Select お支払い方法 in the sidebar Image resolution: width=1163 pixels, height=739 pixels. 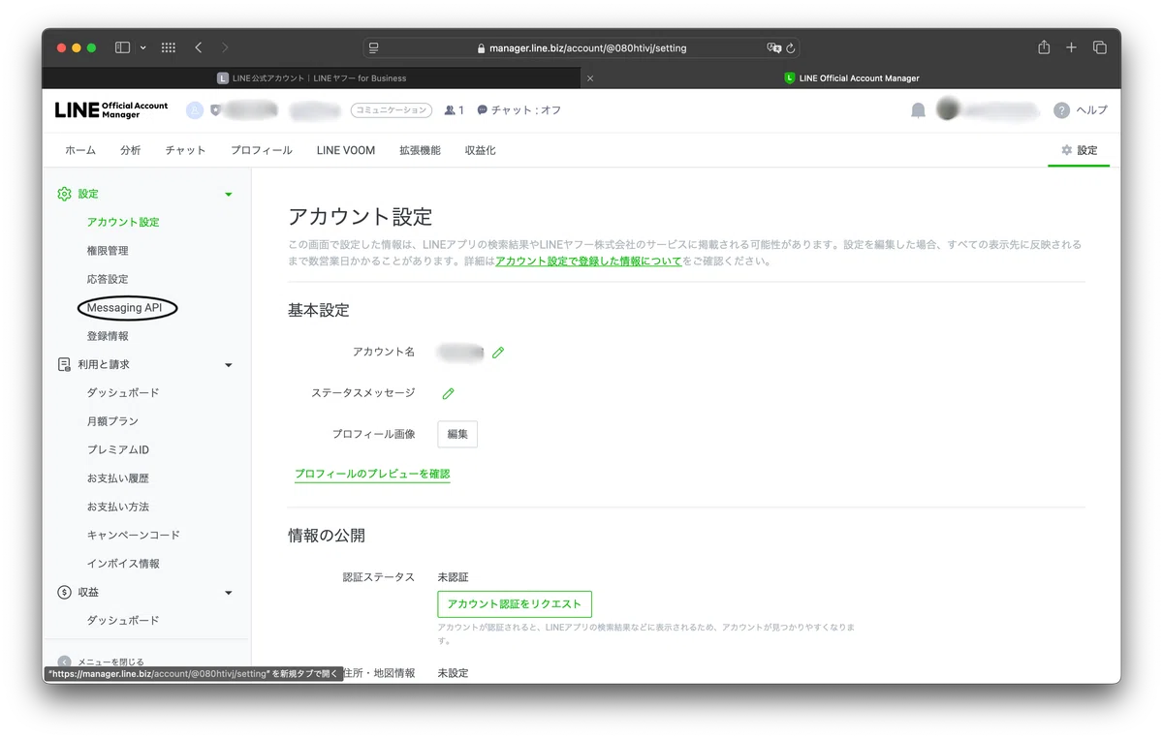click(117, 507)
